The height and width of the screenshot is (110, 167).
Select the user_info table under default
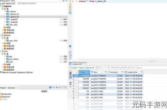click(x=13, y=41)
